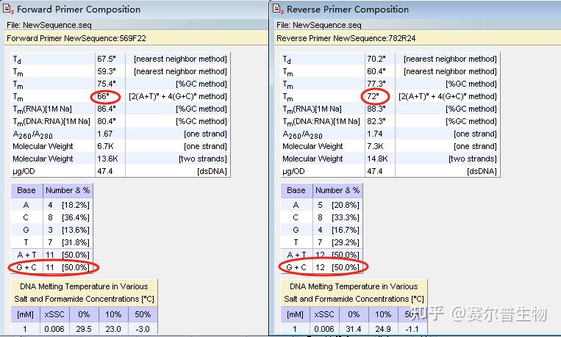Click xSSC column header in Forward window
Viewport: 561px width, 337px height.
click(54, 314)
